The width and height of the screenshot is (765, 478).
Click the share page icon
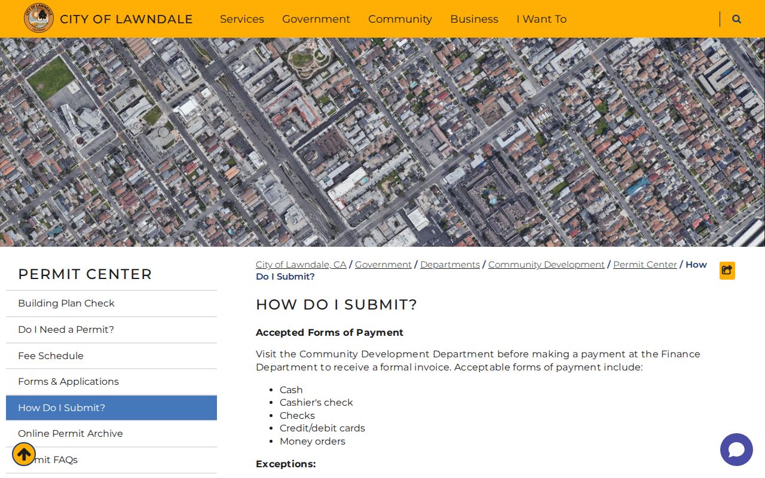[x=727, y=271]
